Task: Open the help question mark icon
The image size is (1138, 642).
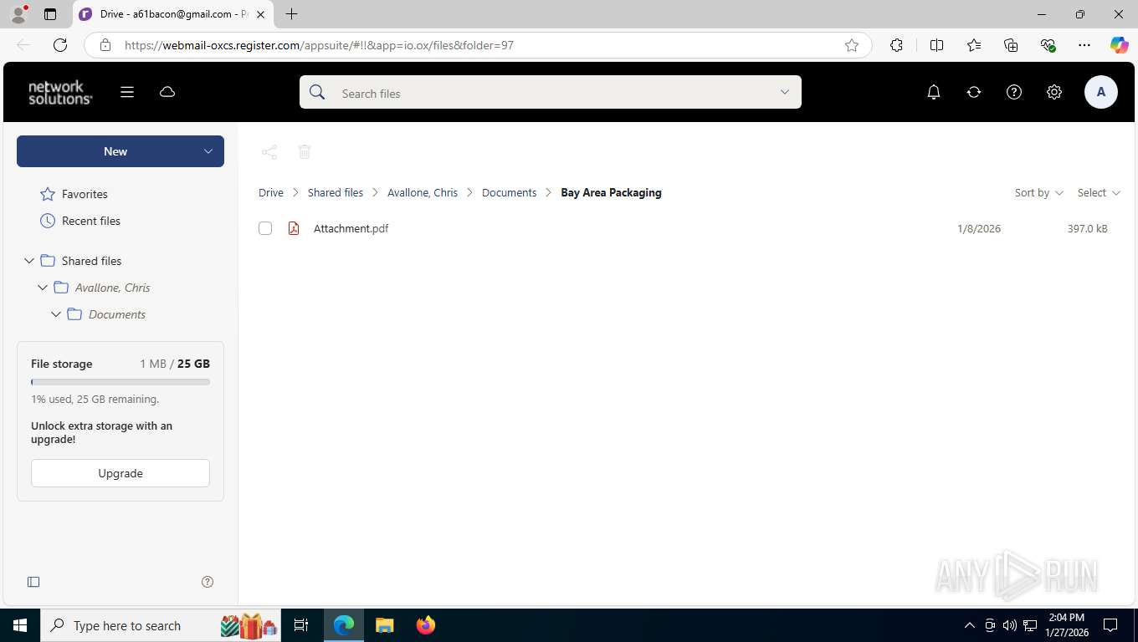Action: click(1014, 92)
